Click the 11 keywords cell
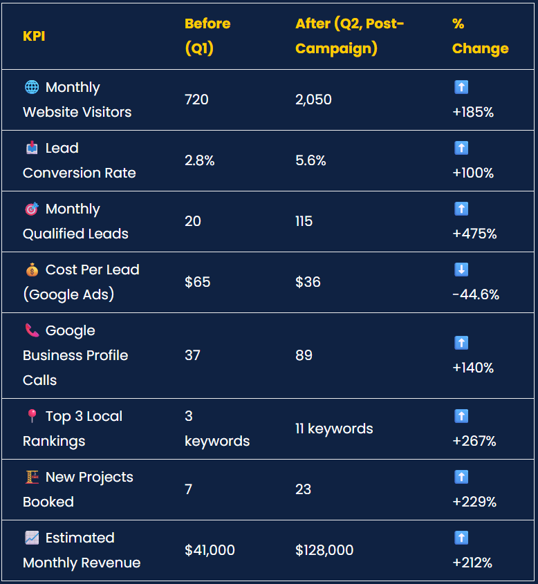This screenshot has height=584, width=538. tap(334, 428)
